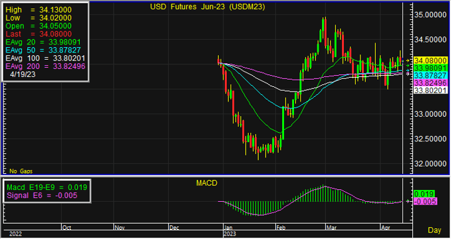Select the Open = 34.05000 readout

tap(39, 26)
